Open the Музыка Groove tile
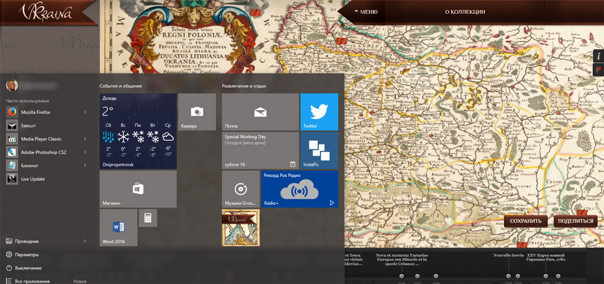 point(241,190)
